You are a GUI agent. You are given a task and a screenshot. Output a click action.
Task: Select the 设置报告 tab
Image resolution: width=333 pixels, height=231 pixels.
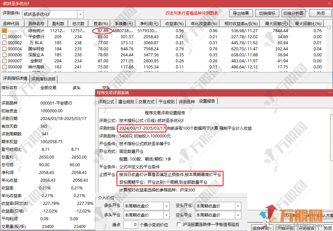[207, 101]
